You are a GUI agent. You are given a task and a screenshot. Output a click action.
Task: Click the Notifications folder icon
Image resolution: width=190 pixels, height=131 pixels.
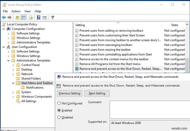coord(23,88)
